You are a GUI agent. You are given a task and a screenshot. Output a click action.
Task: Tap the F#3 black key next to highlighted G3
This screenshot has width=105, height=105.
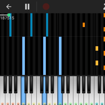coord(42,84)
